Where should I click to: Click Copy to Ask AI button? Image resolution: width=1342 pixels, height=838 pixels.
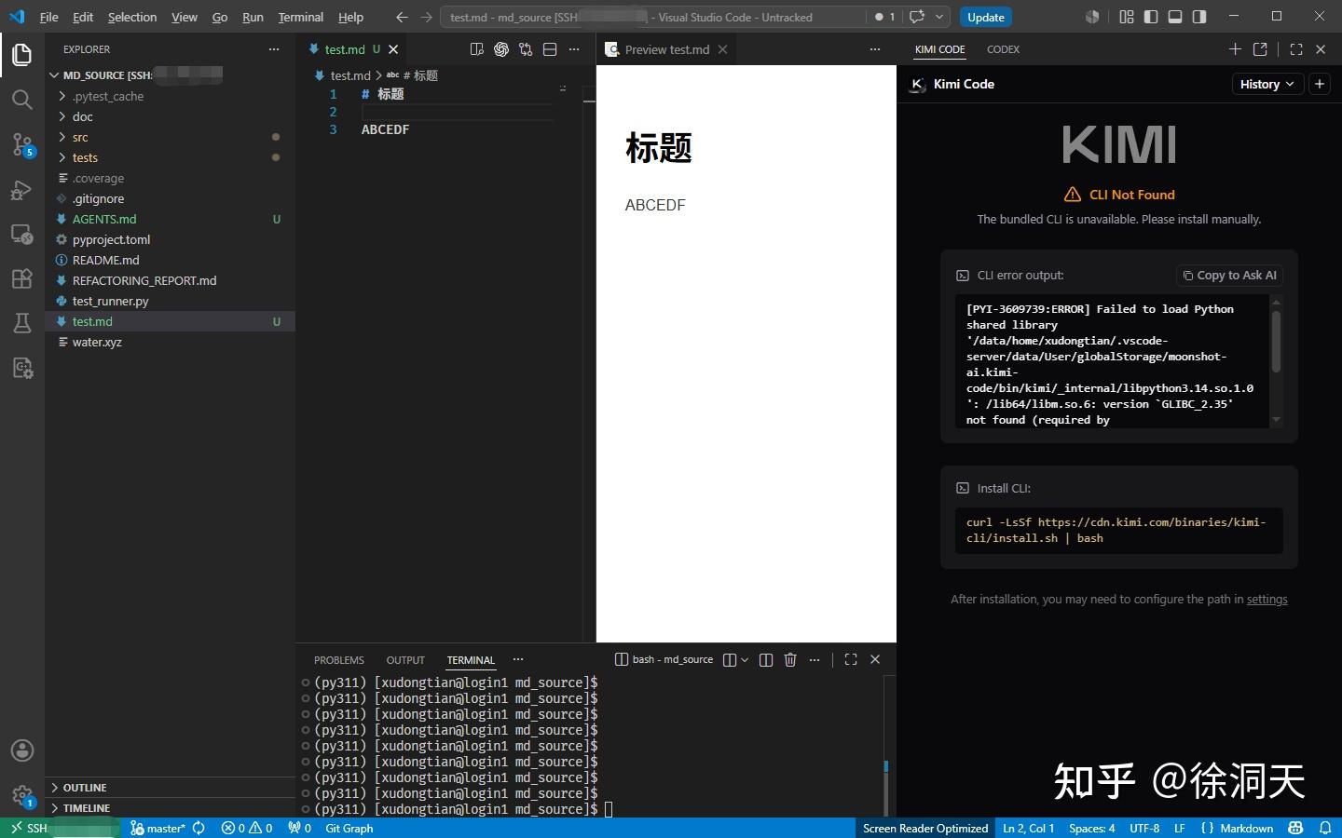[1229, 275]
